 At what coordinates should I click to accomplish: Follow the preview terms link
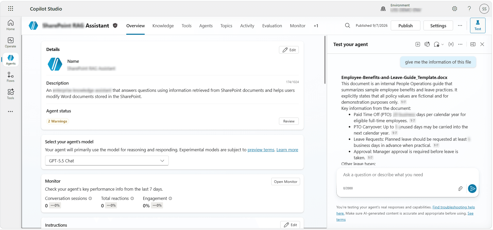(261, 150)
